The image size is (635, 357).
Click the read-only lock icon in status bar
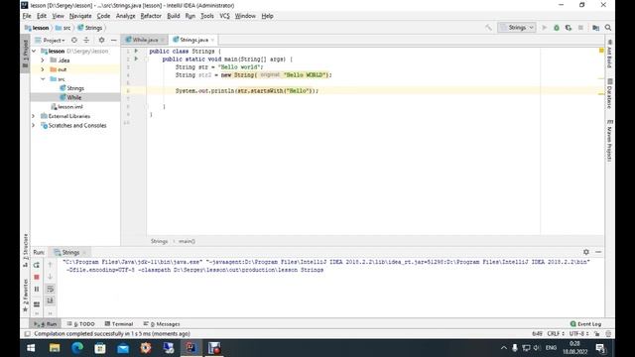click(596, 334)
